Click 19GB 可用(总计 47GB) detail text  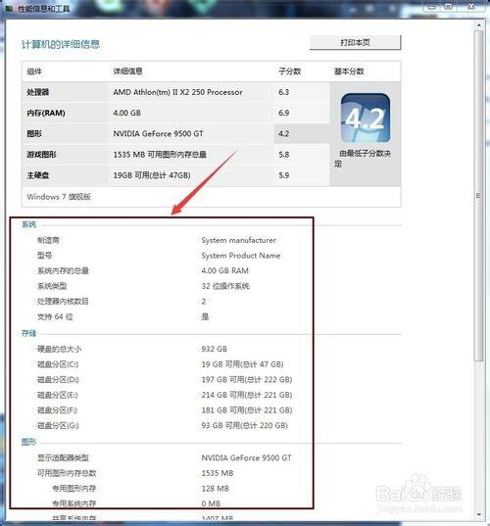coord(152,175)
